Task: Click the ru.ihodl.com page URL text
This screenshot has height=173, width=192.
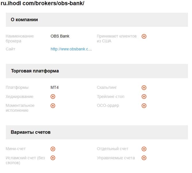Action: click(43, 4)
